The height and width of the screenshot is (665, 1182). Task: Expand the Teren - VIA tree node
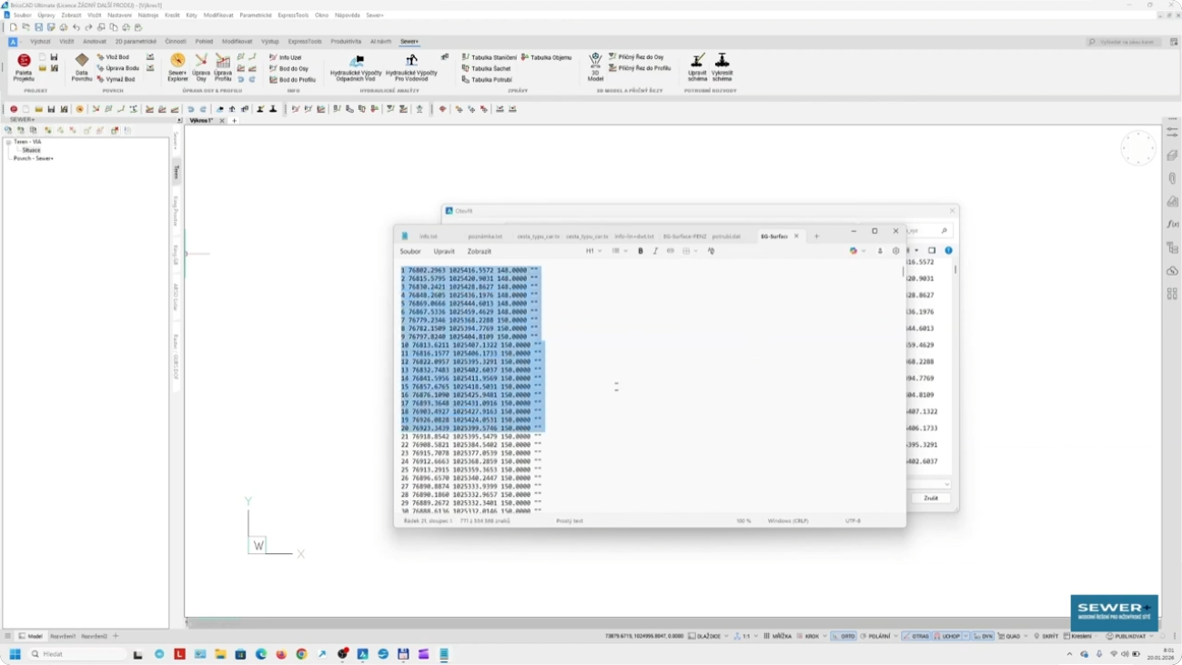pos(8,142)
